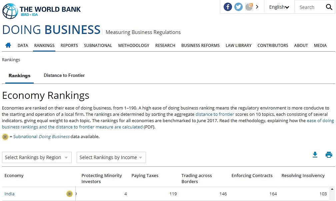Image resolution: width=336 pixels, height=201 pixels.
Task: Click the Subnational Doing Business link
Action: pyautogui.click(x=41, y=136)
